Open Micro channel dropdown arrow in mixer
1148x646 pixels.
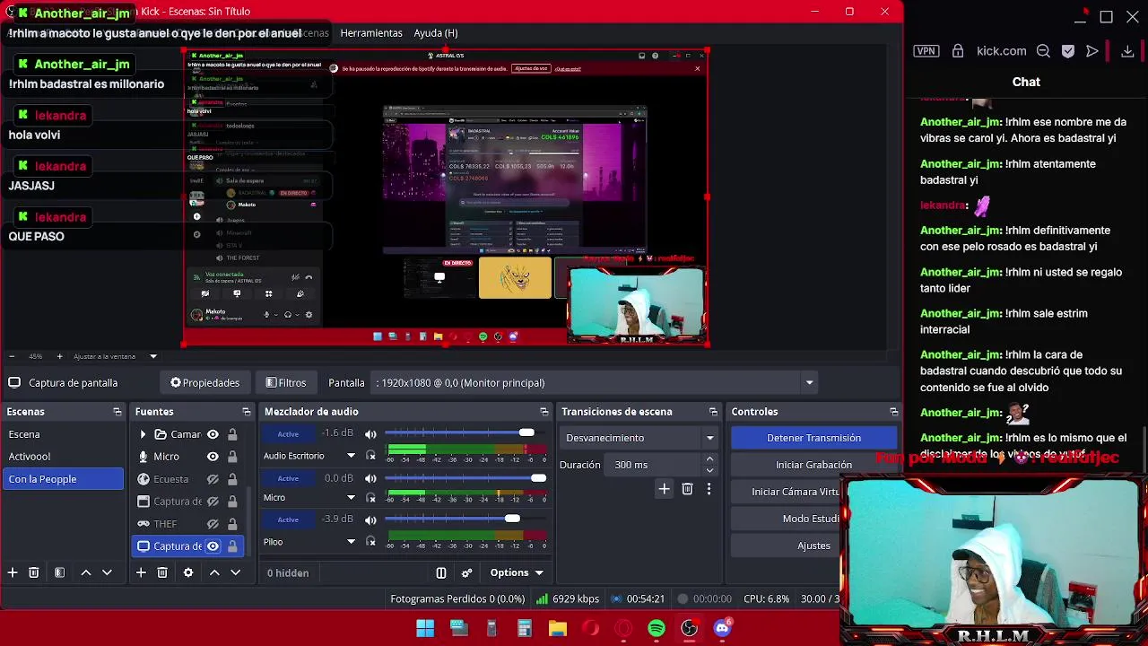tap(351, 498)
